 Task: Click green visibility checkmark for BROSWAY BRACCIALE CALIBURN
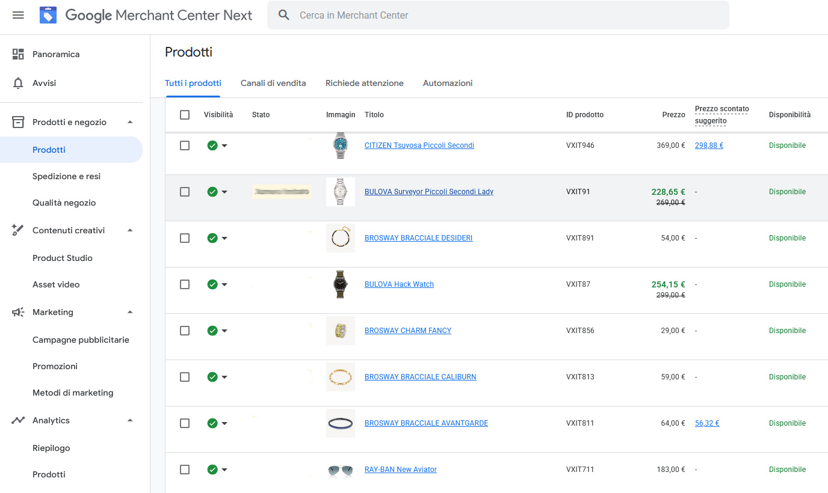click(x=212, y=377)
